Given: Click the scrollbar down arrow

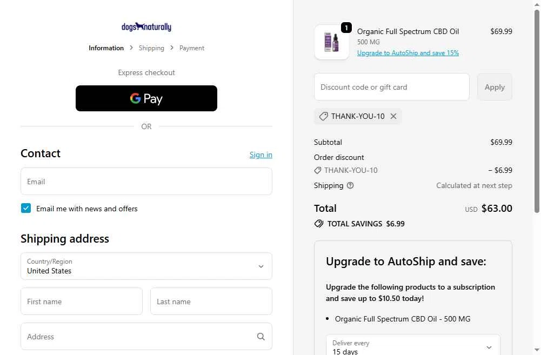Looking at the screenshot, I should tap(537, 350).
